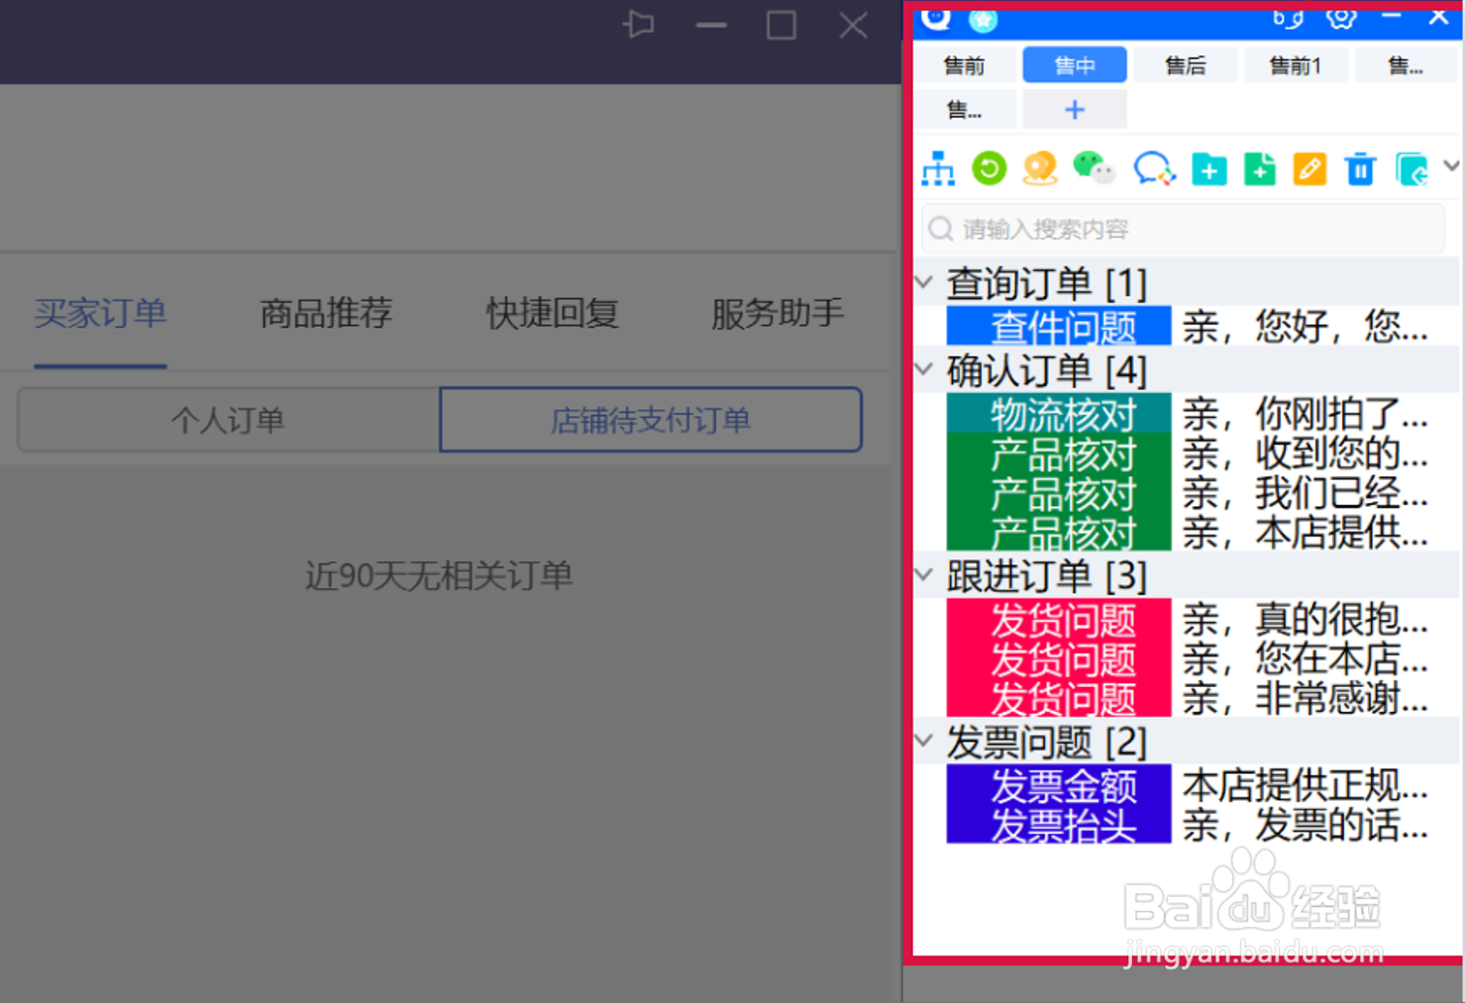Switch to the 服务助手 tab
Viewport: 1465px width, 1003px height.
778,314
